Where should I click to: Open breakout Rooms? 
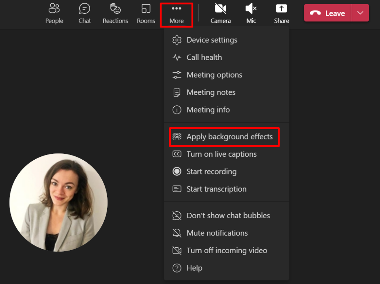(x=146, y=14)
